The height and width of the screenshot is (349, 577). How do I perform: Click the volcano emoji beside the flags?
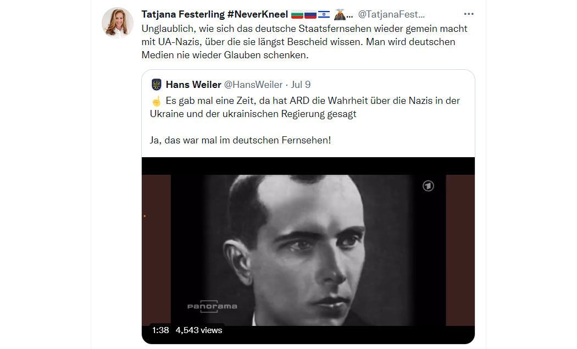[x=339, y=15]
